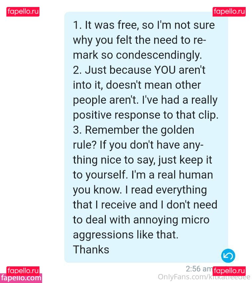Click the text "positive response to that clip."

coord(146,115)
